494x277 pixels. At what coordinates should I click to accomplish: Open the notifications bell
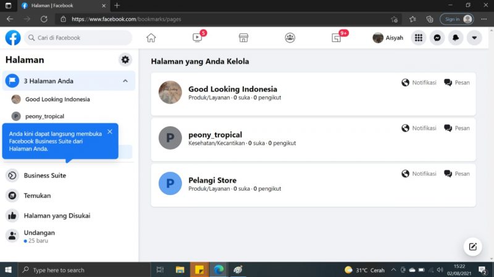coord(456,38)
